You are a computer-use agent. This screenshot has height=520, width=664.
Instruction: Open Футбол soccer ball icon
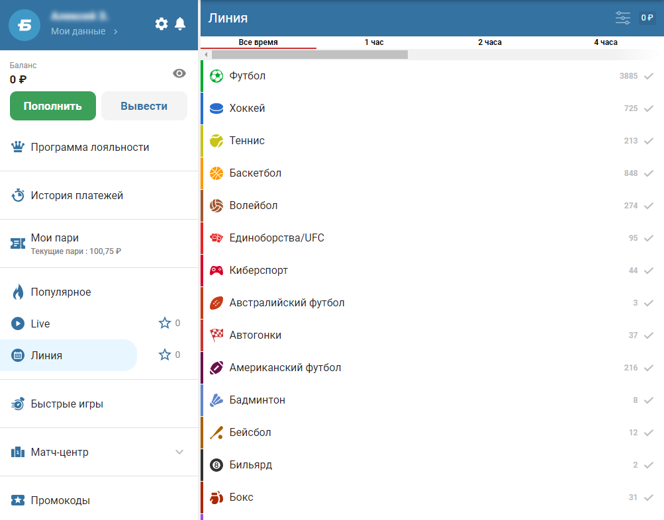coord(216,76)
